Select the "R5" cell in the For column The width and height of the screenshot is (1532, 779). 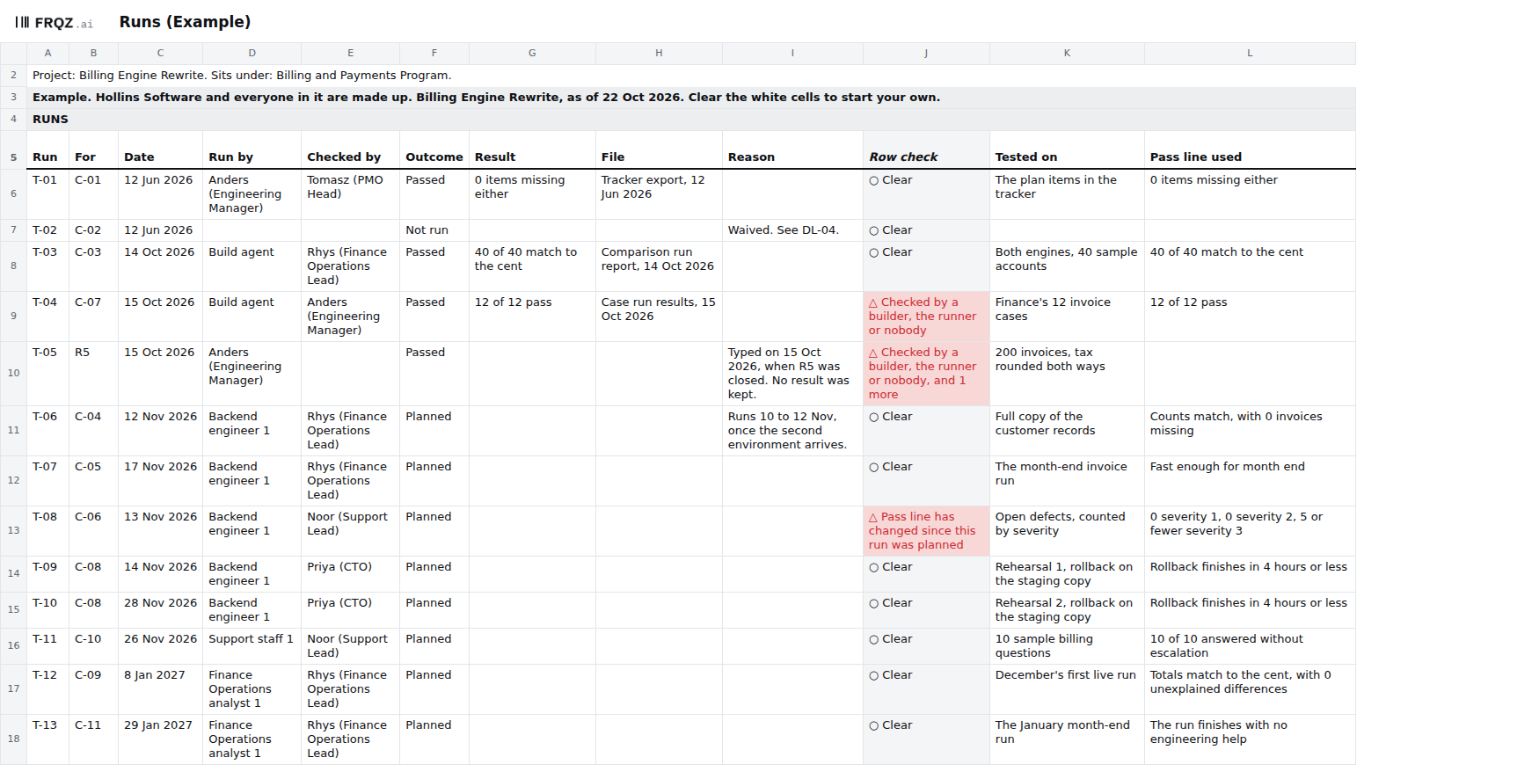tap(93, 374)
